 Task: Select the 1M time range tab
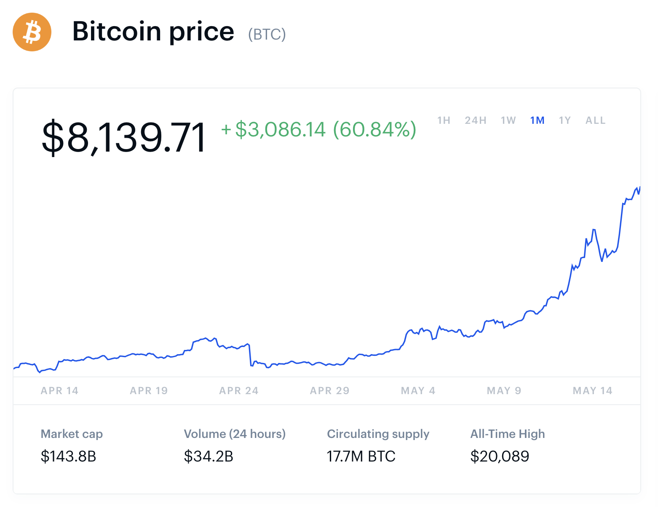point(537,120)
